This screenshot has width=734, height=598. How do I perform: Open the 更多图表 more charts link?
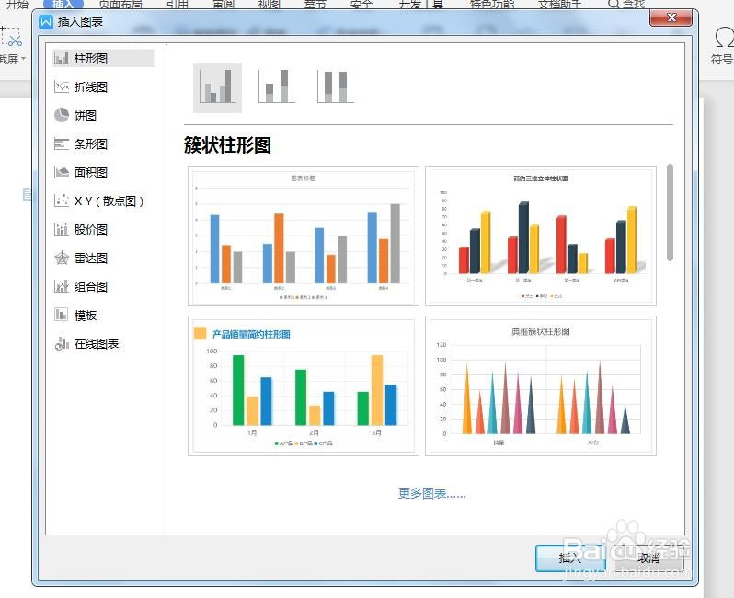click(431, 493)
